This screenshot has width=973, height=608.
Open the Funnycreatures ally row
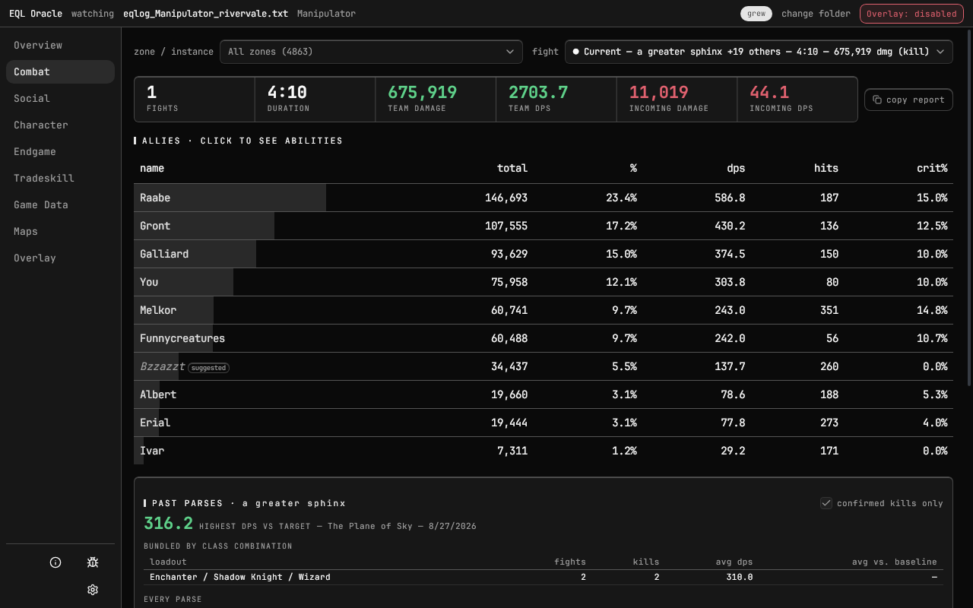point(544,338)
